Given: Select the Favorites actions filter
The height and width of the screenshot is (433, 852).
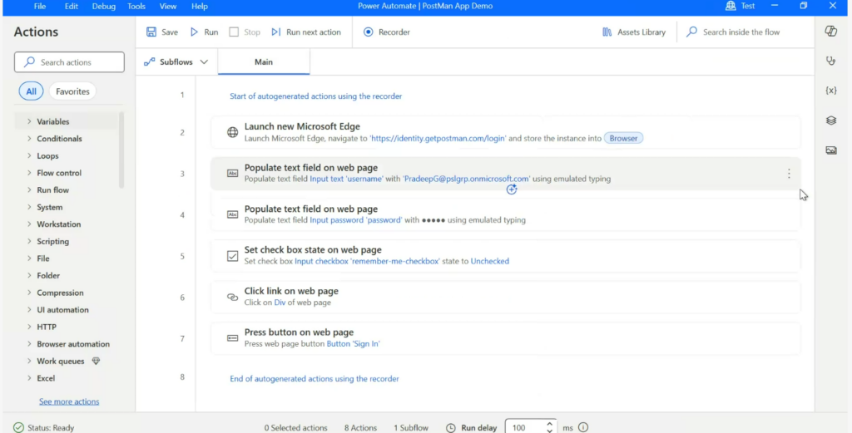Looking at the screenshot, I should pos(72,91).
